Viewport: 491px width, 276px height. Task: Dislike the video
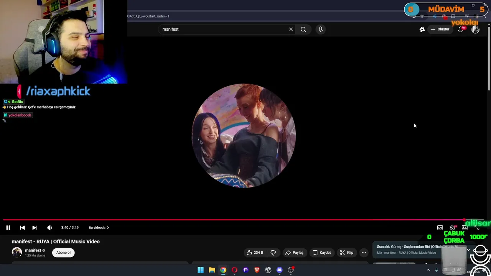click(273, 253)
